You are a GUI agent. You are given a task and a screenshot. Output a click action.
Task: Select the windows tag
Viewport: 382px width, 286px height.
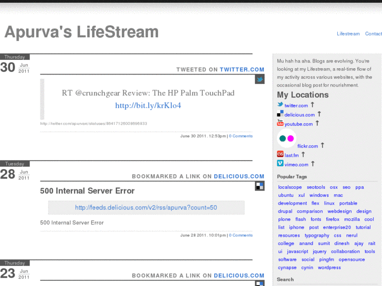pyautogui.click(x=319, y=195)
